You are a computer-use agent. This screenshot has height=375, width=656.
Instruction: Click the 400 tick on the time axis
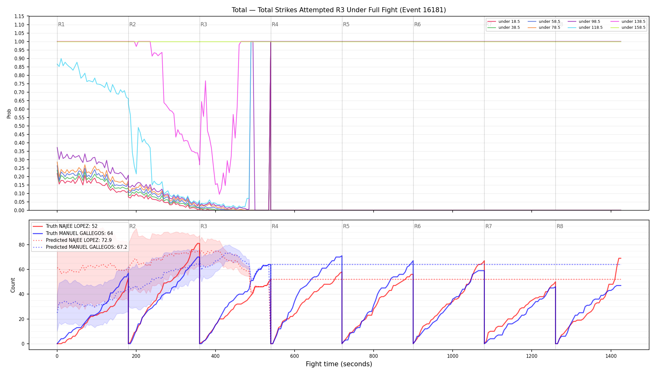215,356
